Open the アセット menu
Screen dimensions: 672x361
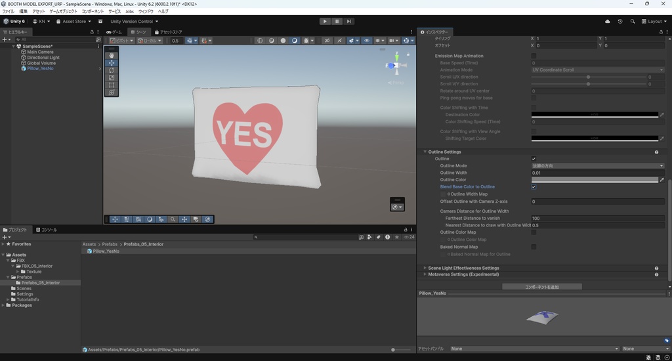click(39, 12)
